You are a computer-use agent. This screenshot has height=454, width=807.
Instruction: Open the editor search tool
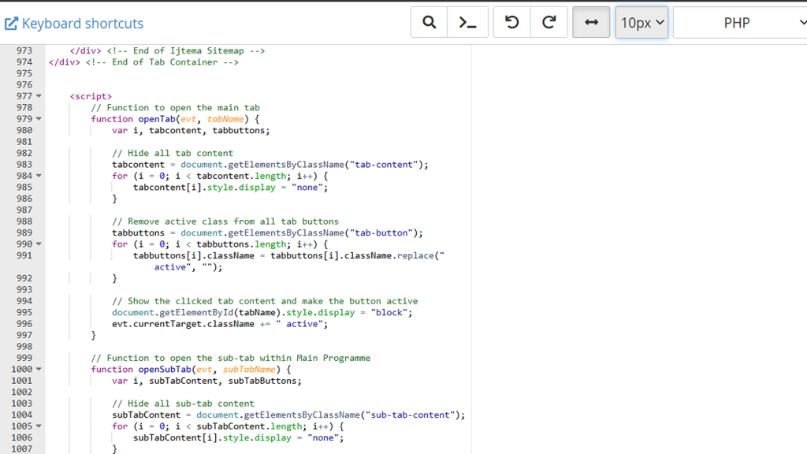(x=430, y=23)
